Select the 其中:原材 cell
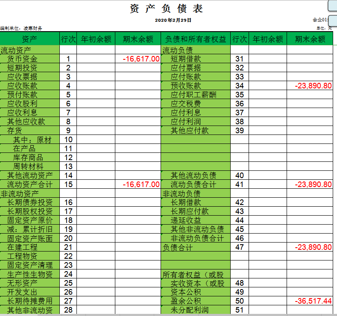 (29, 140)
